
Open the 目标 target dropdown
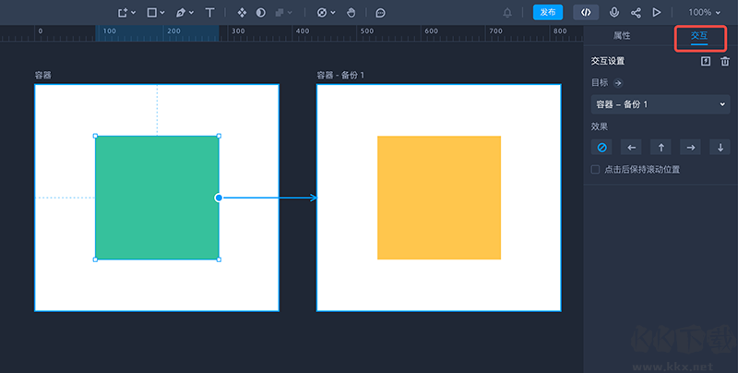[x=661, y=104]
